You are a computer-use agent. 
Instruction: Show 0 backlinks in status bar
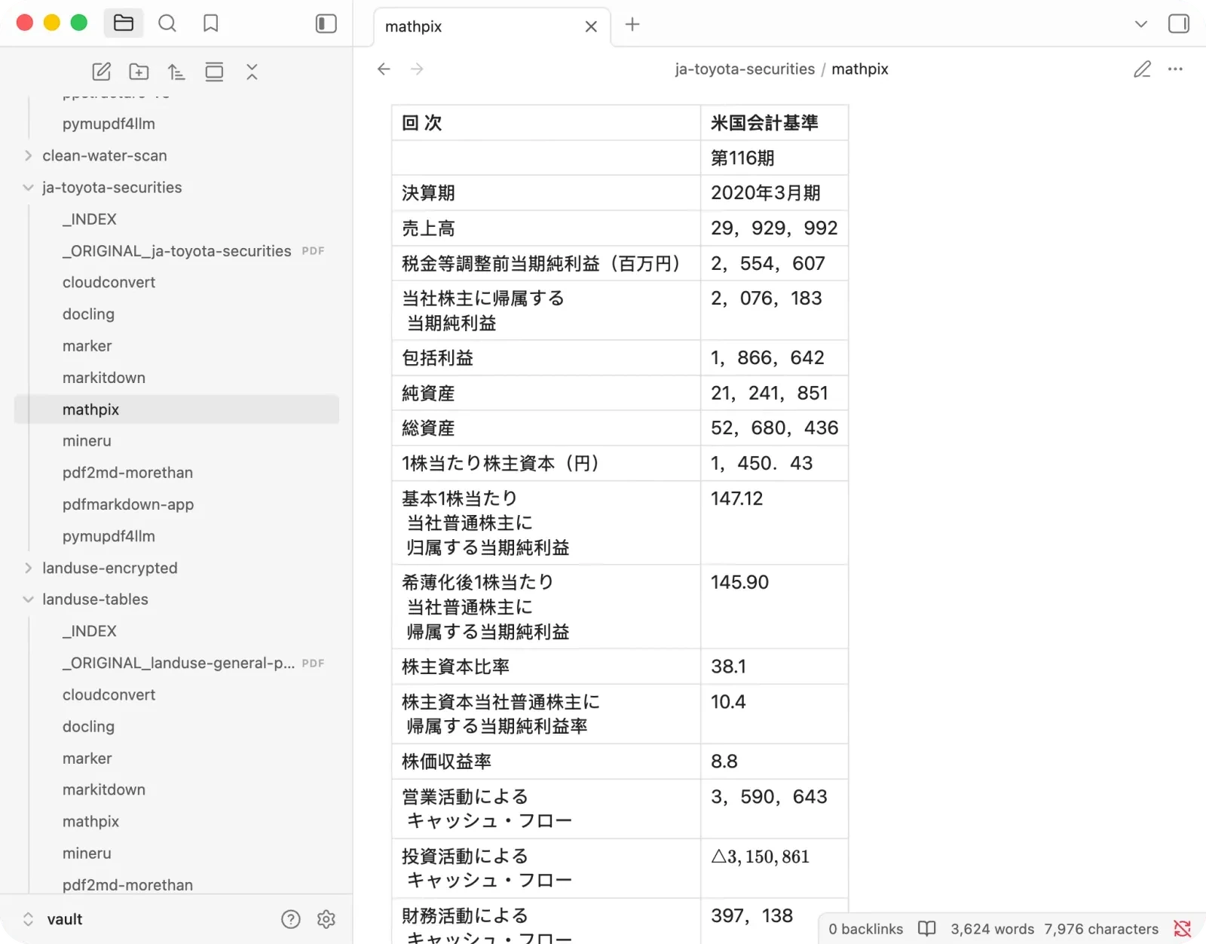tap(865, 929)
